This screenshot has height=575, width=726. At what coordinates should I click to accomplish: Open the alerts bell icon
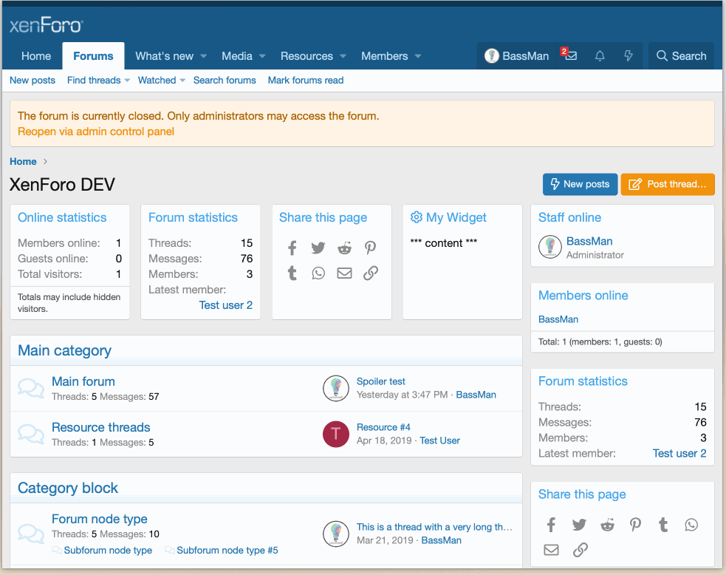point(600,56)
